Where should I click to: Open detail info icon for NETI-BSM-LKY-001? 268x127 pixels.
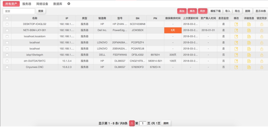pos(249,30)
